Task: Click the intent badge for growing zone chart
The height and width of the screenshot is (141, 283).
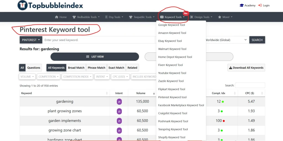Action: click(119, 130)
